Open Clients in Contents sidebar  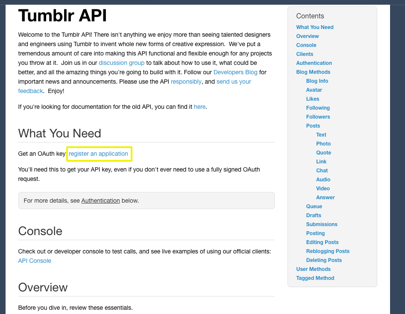tap(305, 54)
